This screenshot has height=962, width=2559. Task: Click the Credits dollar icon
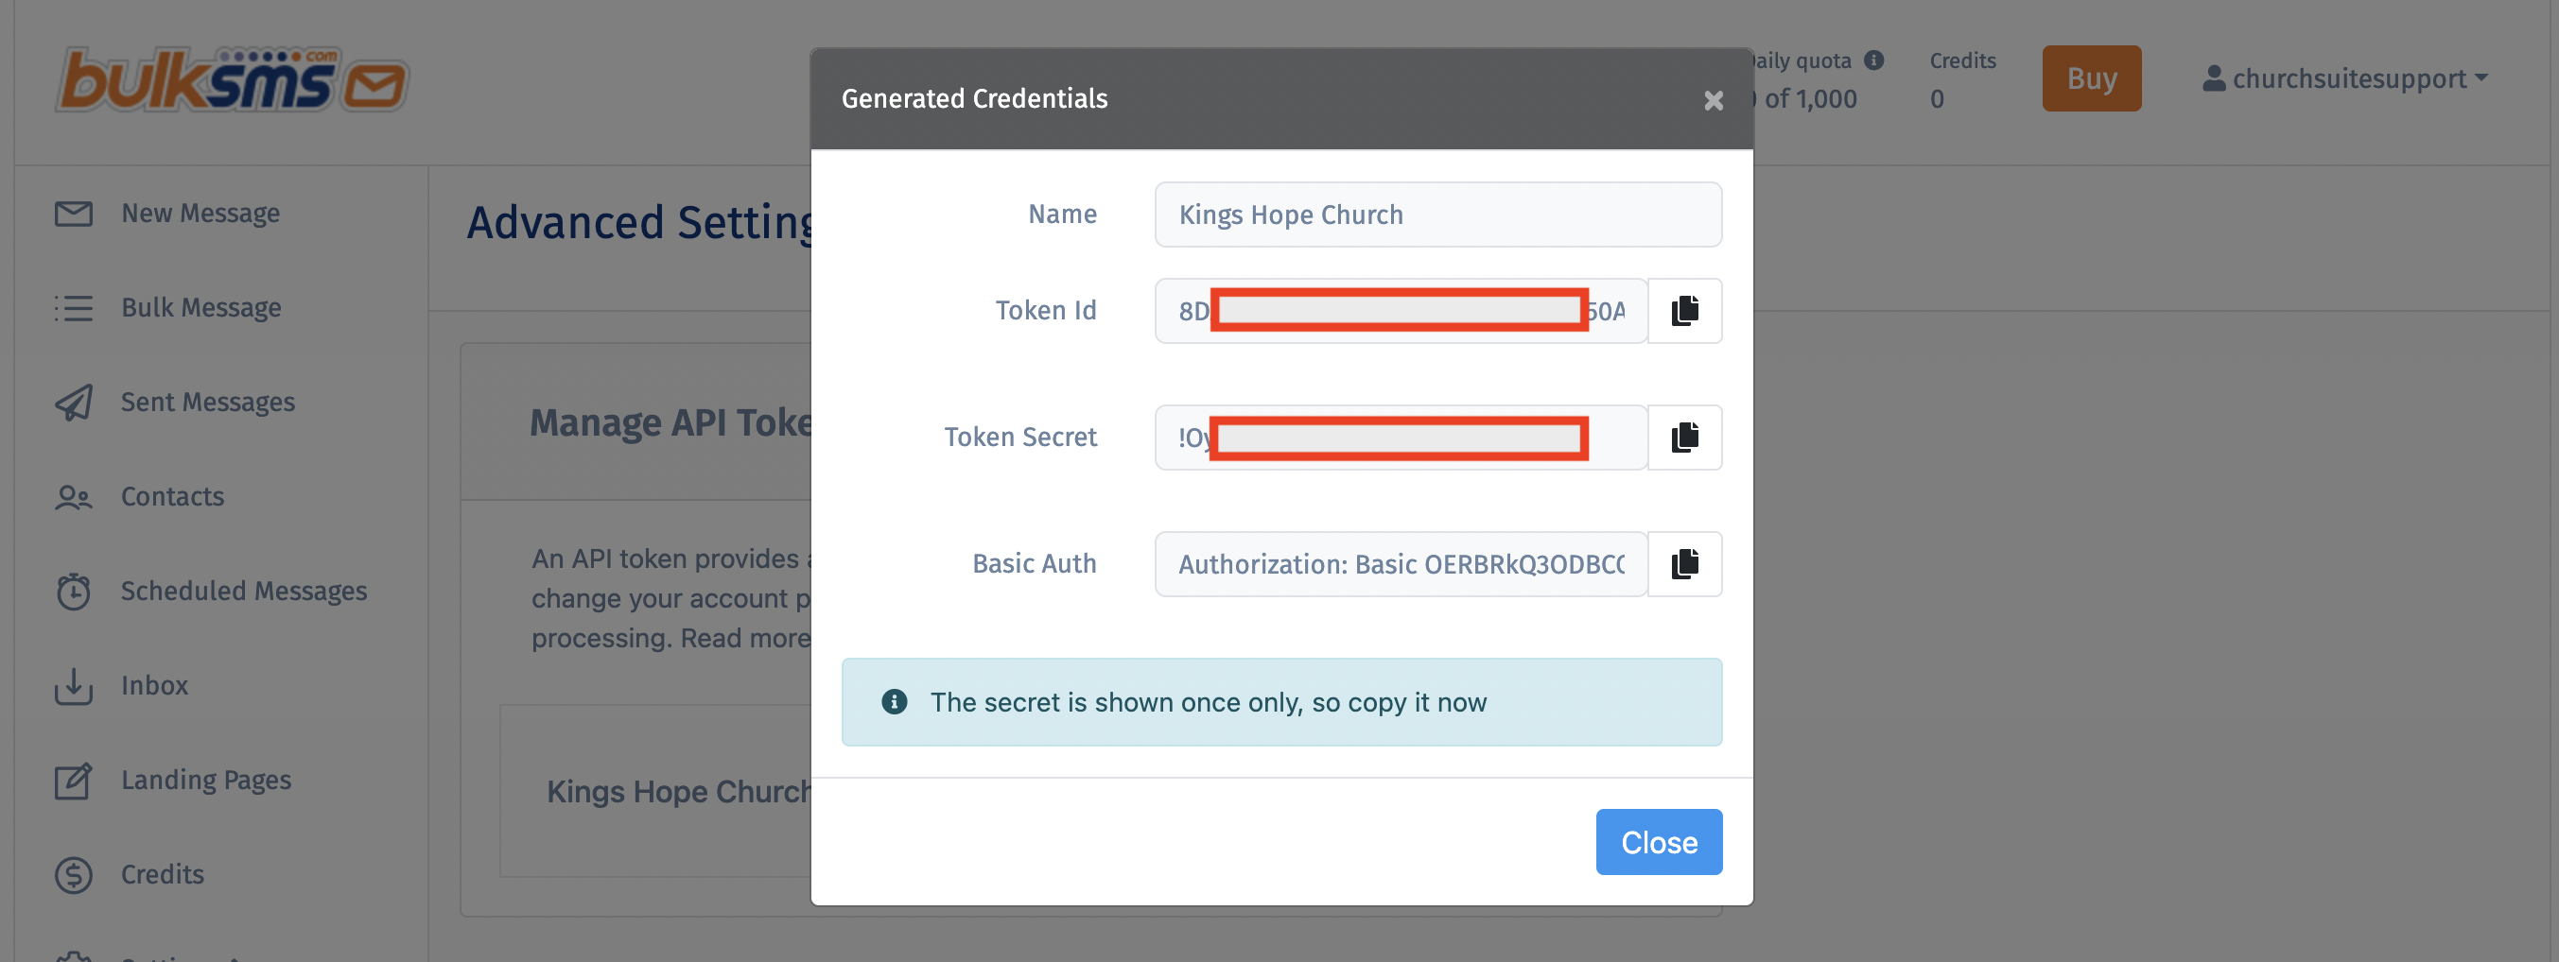point(74,875)
